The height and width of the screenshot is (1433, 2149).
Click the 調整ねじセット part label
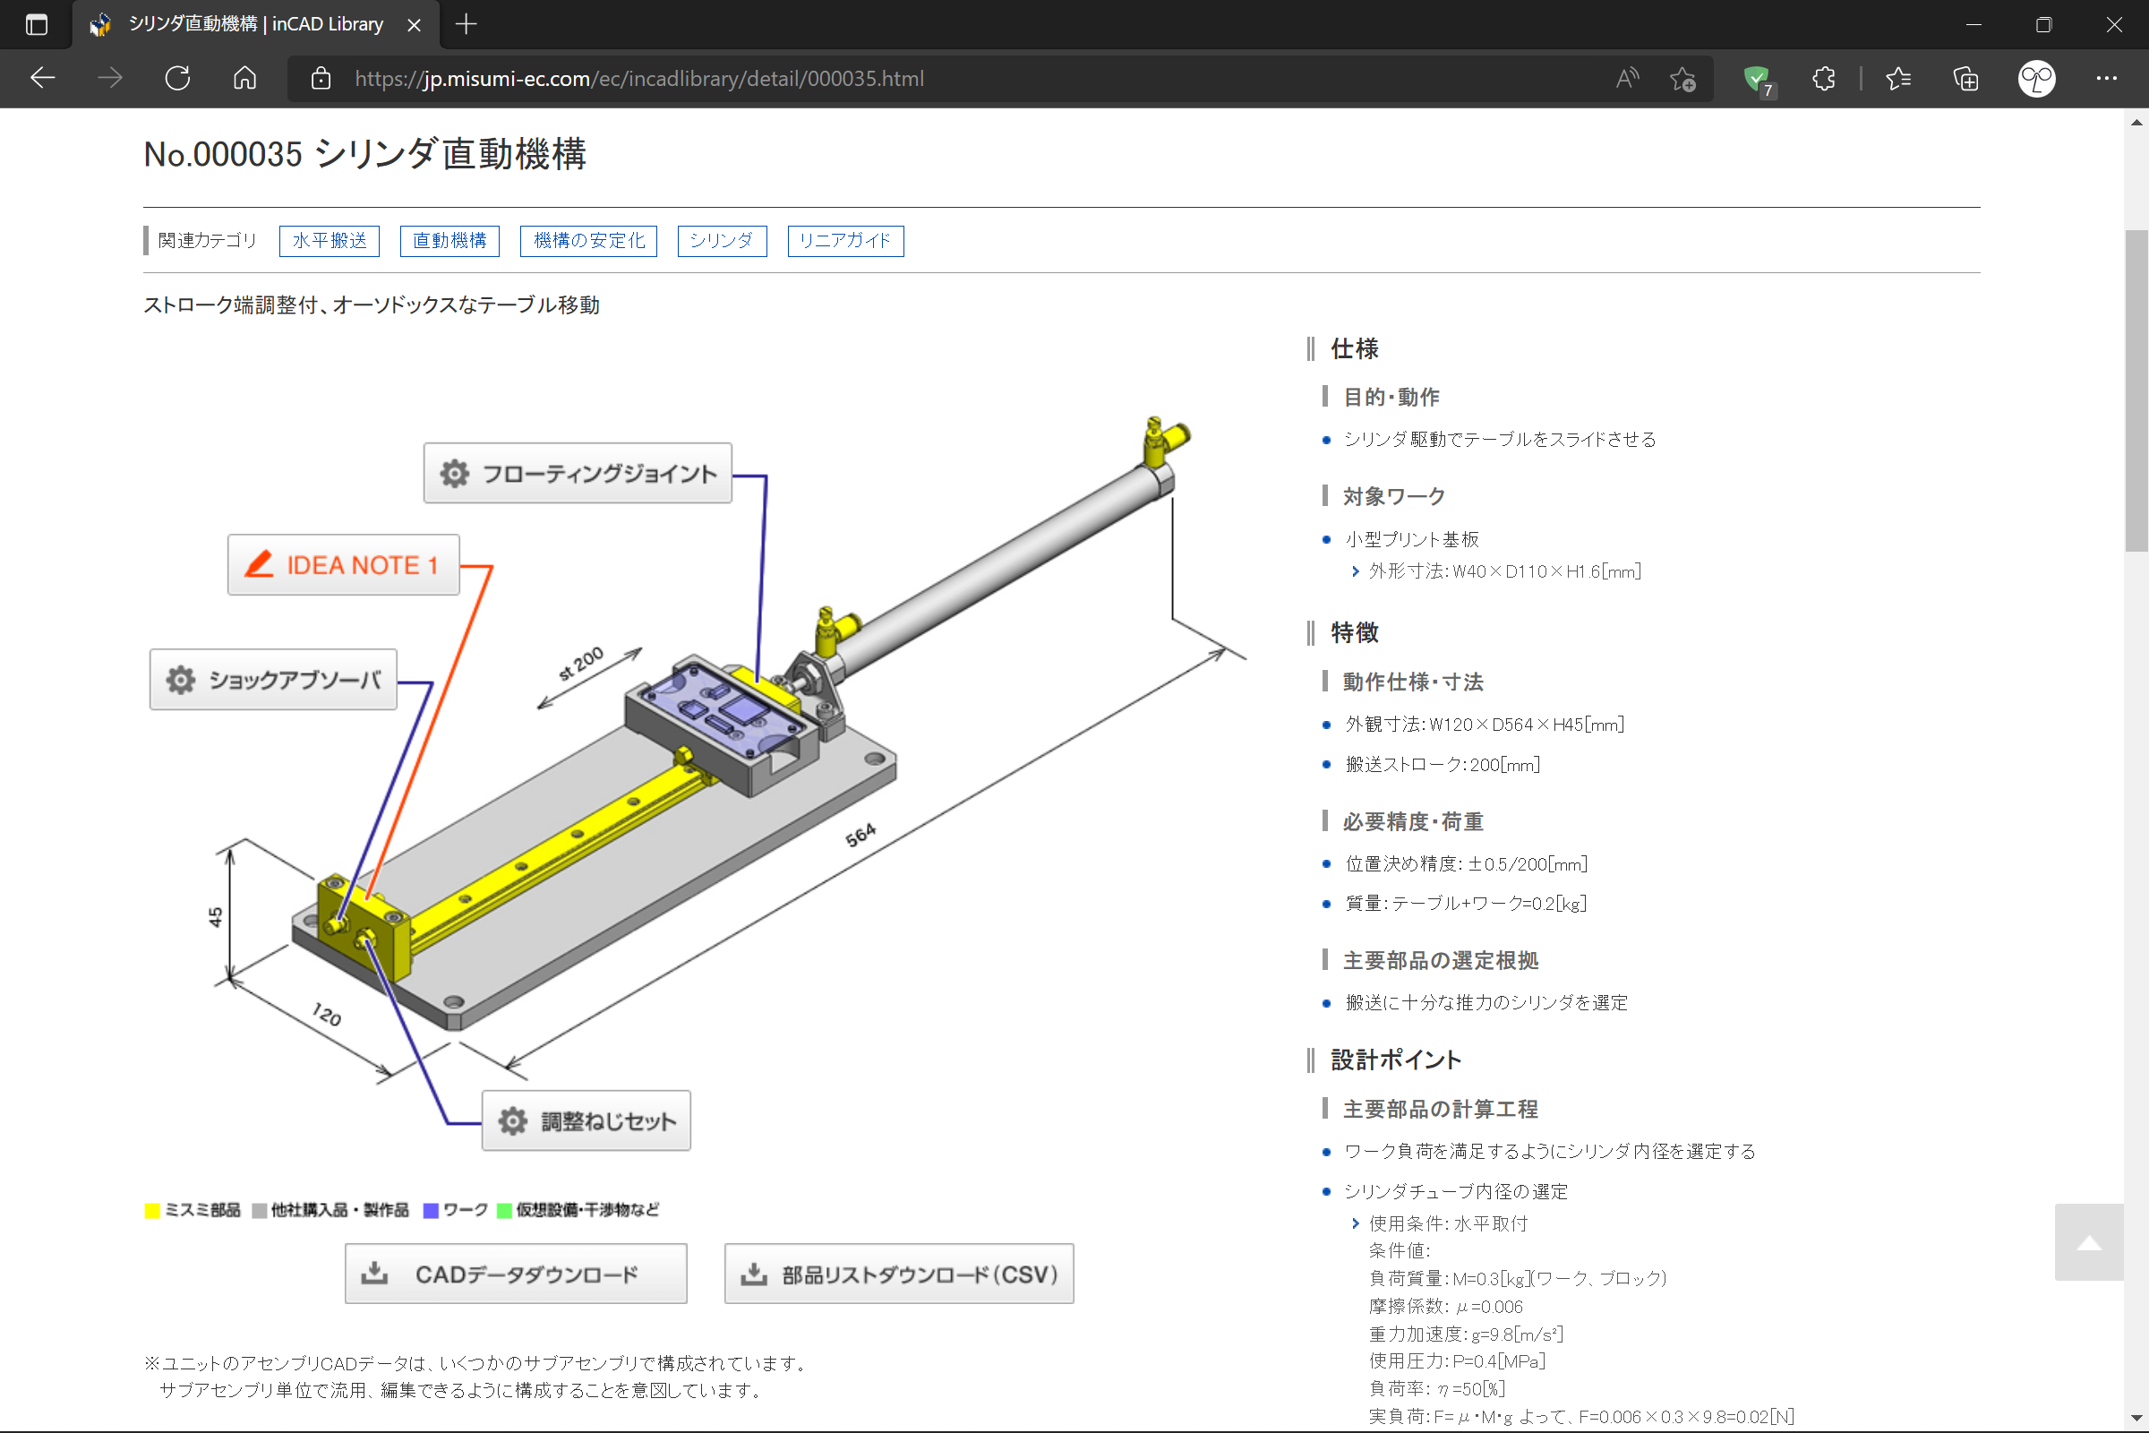(586, 1120)
